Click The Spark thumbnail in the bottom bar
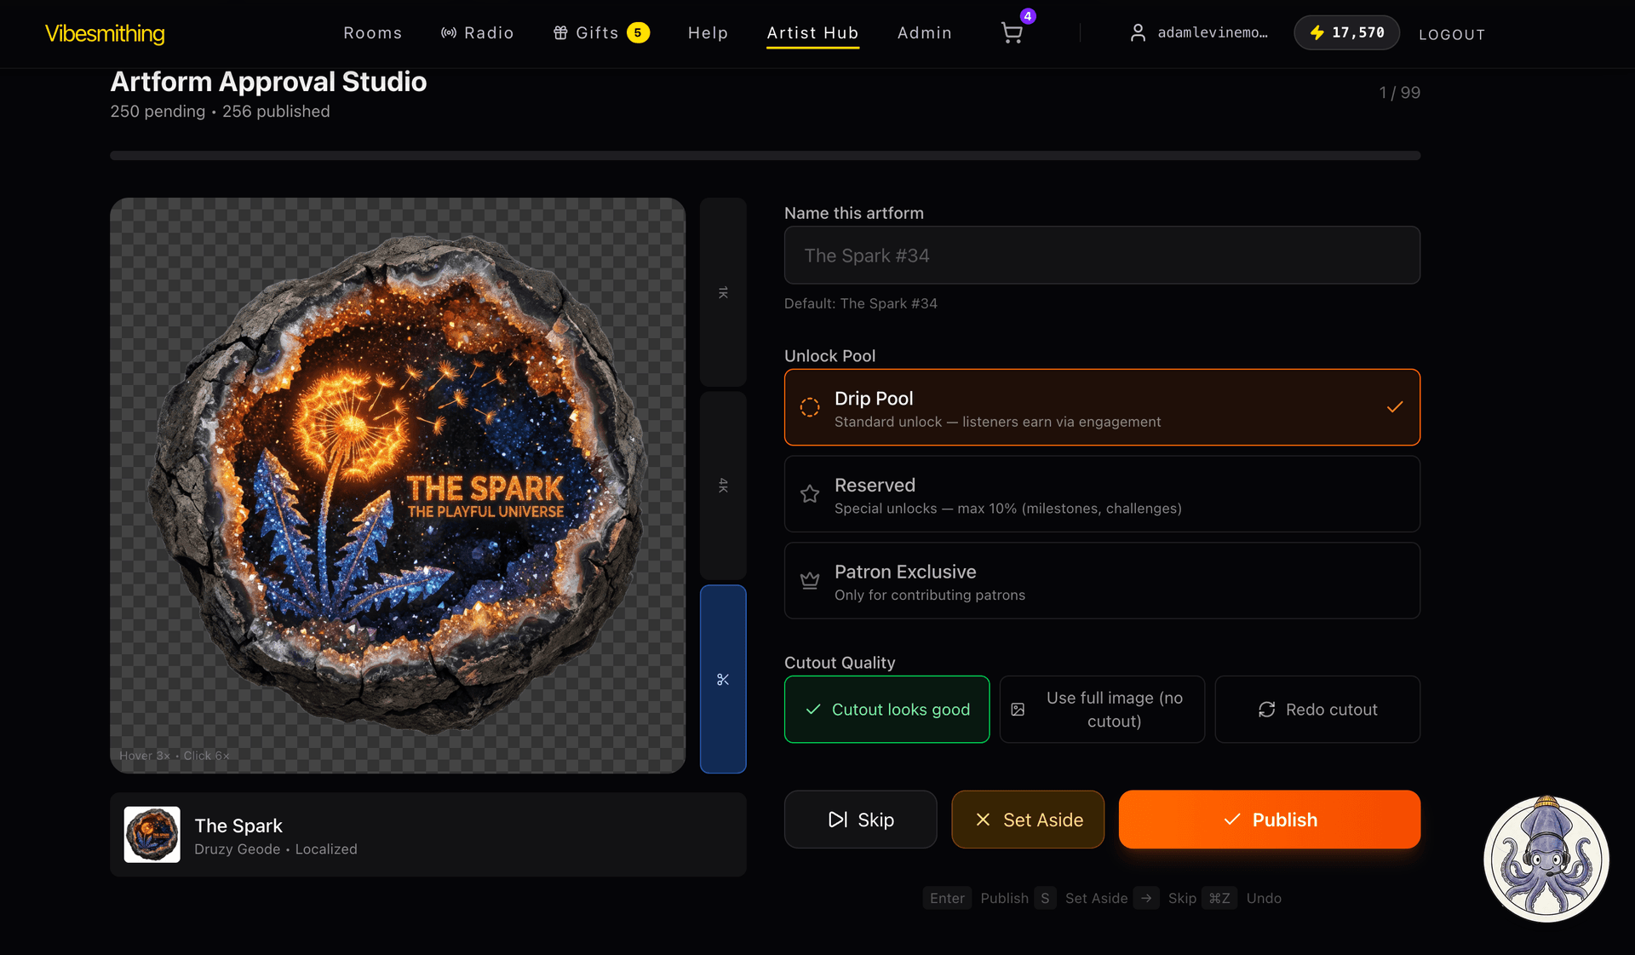Image resolution: width=1635 pixels, height=955 pixels. [x=152, y=834]
